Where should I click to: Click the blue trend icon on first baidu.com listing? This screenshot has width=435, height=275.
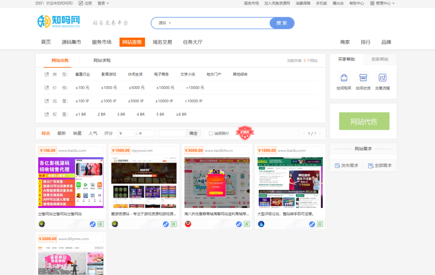tap(93, 224)
